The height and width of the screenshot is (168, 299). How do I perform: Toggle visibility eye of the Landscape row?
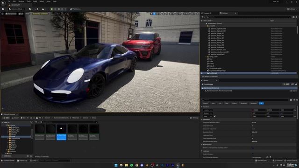(202, 73)
